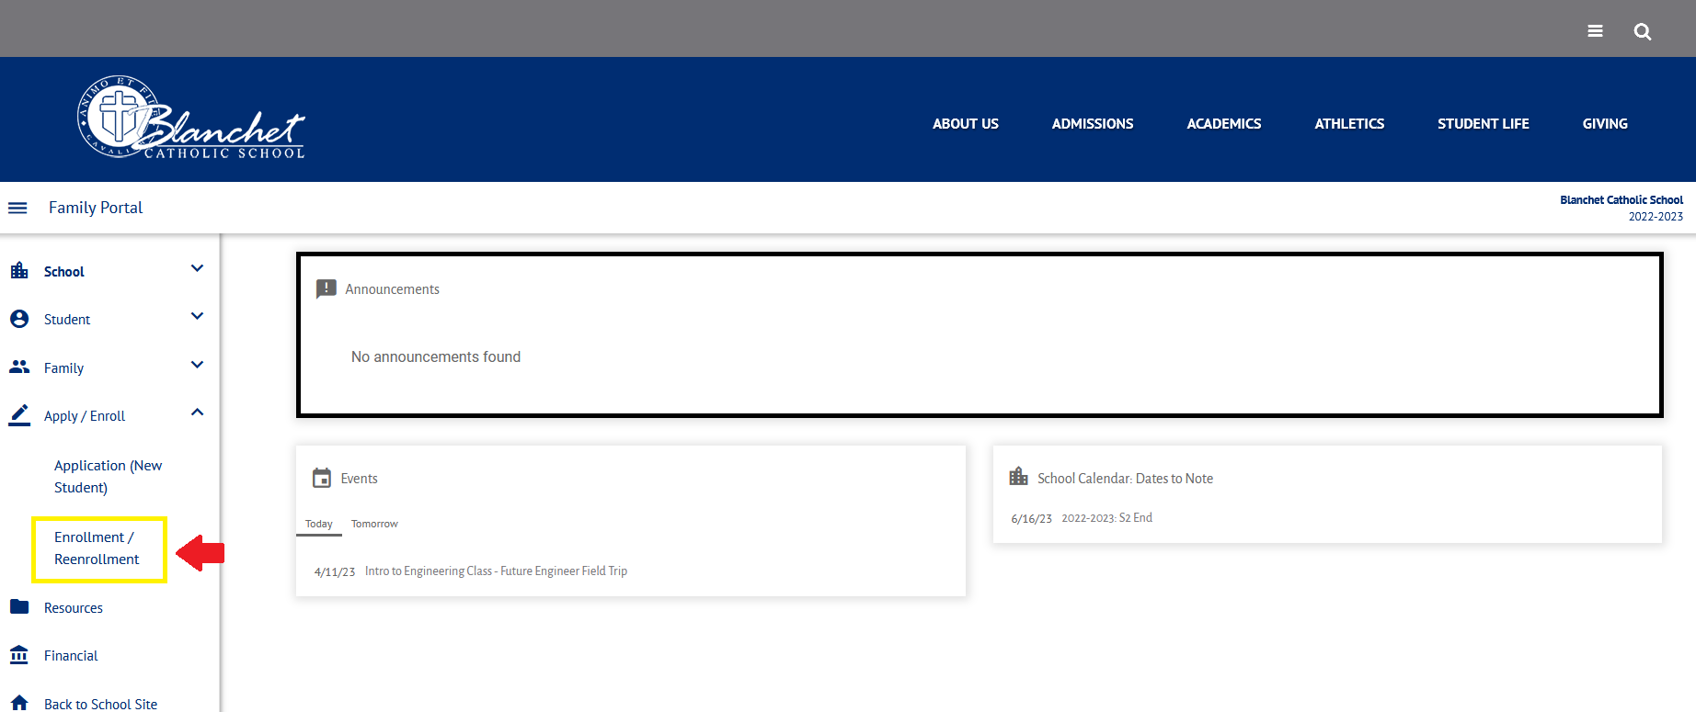Image resolution: width=1696 pixels, height=712 pixels.
Task: Click the Events heading
Action: click(359, 479)
